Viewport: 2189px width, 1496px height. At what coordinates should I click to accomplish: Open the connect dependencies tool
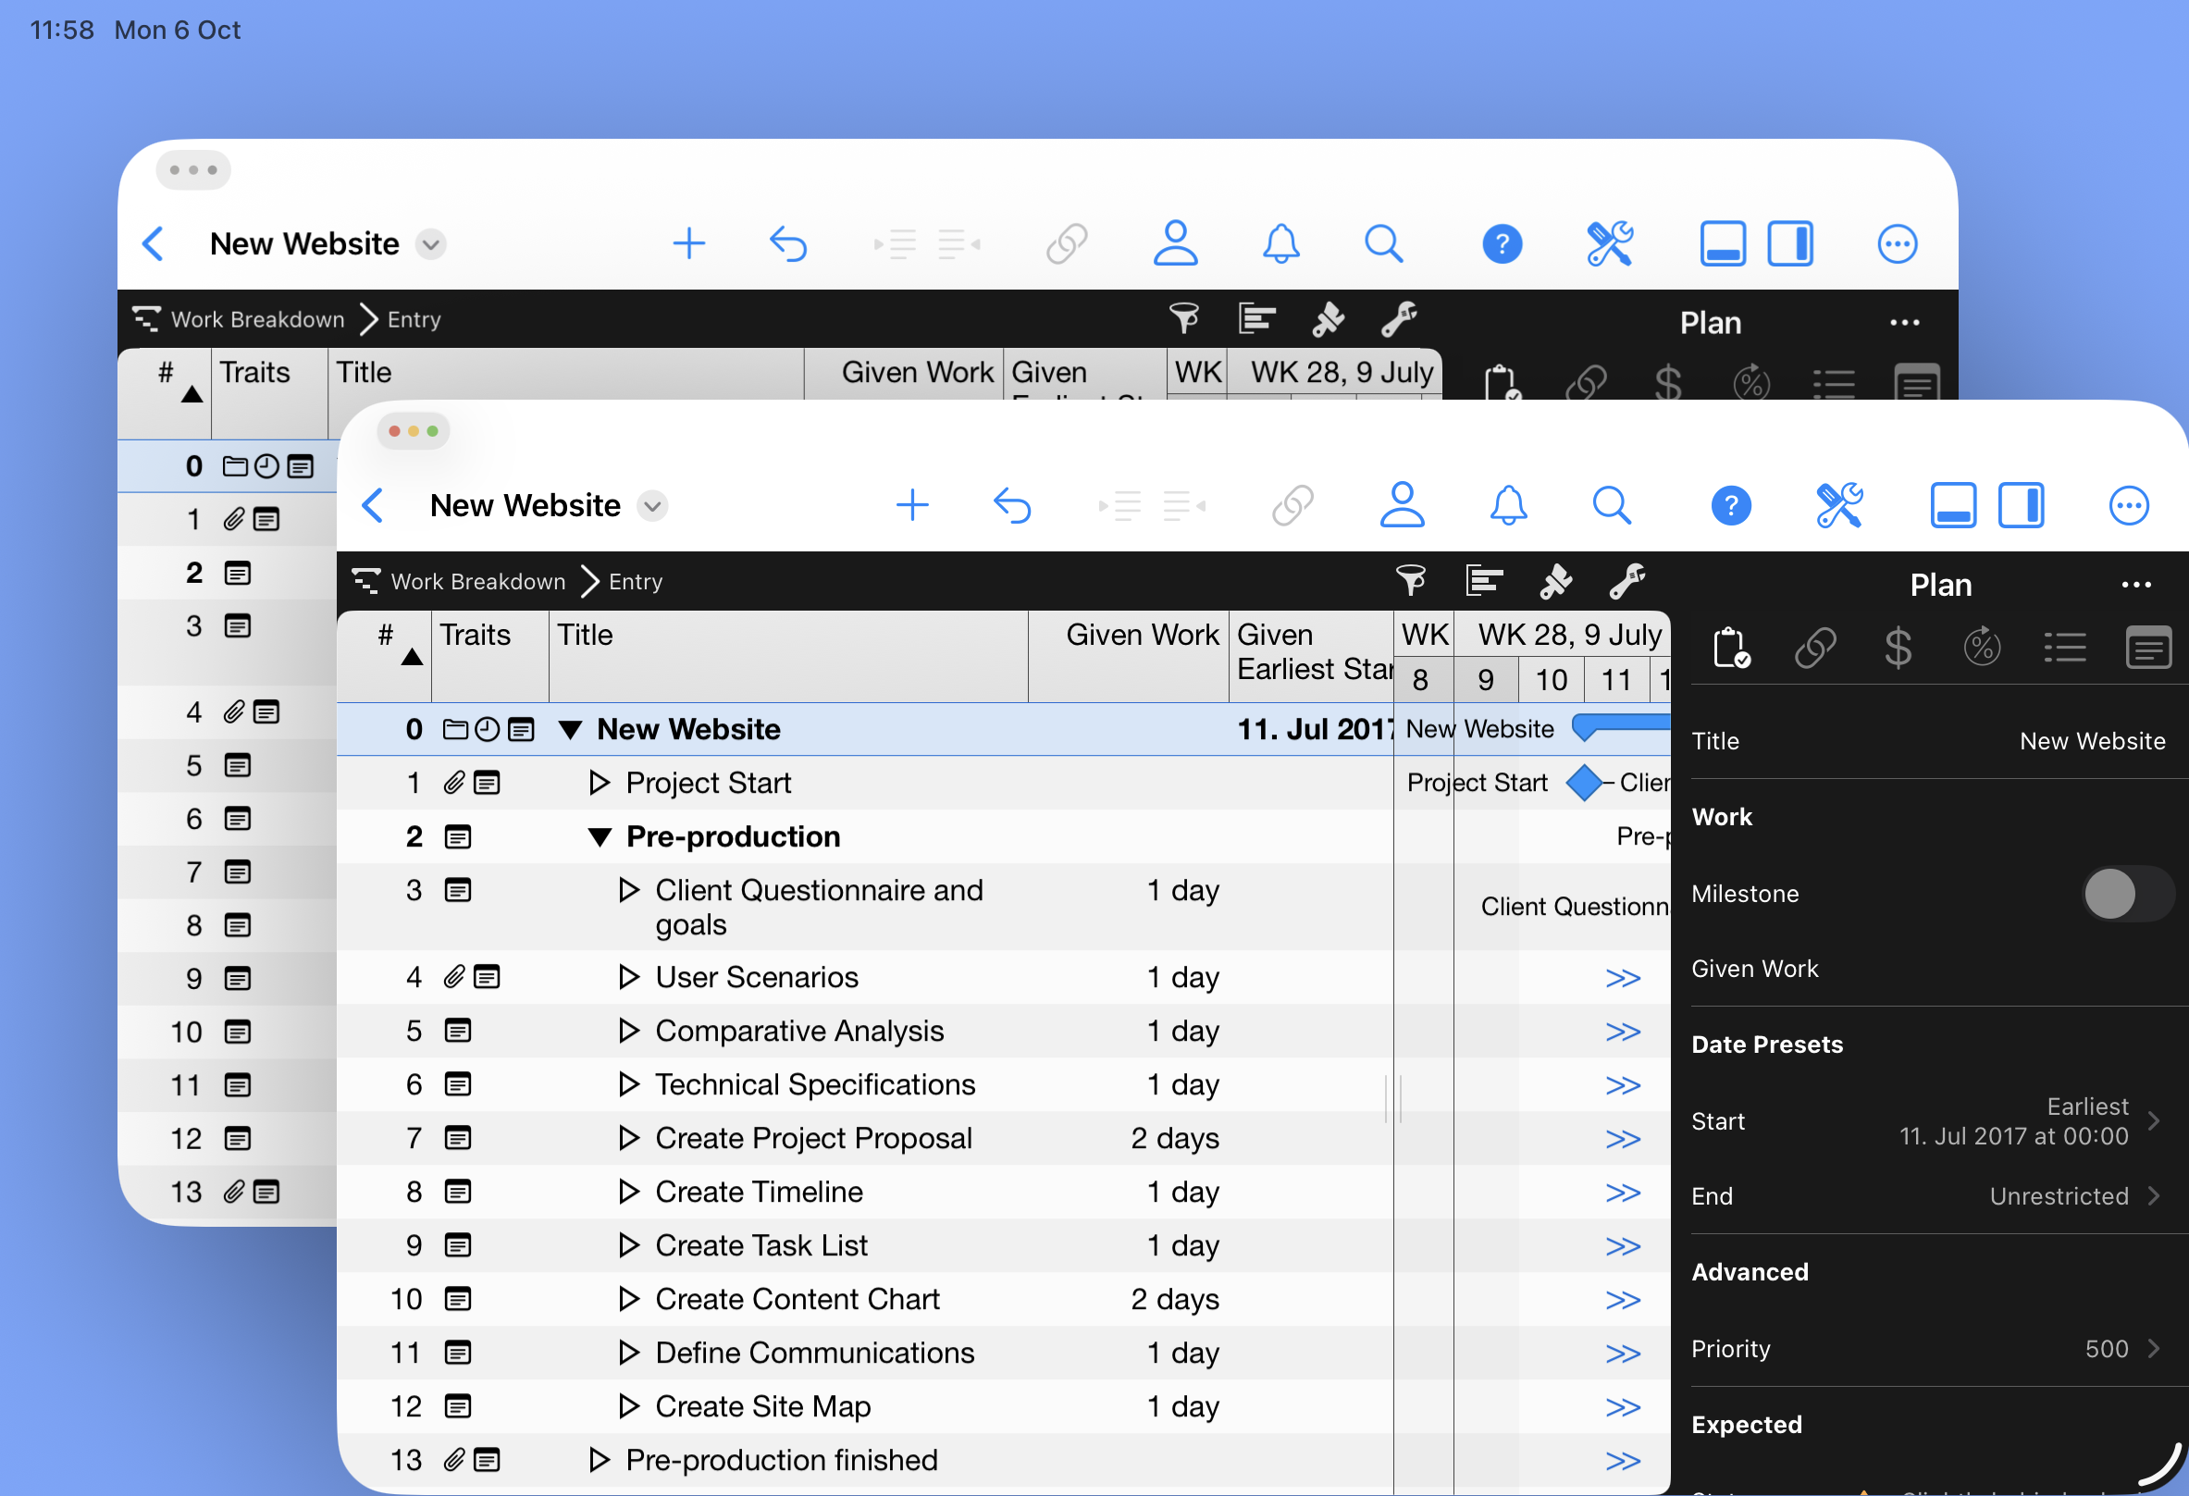click(1292, 505)
